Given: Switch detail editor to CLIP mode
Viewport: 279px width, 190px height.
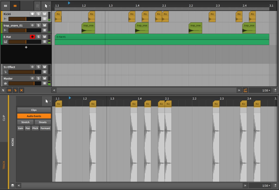Looking at the screenshot, I should coord(4,118).
